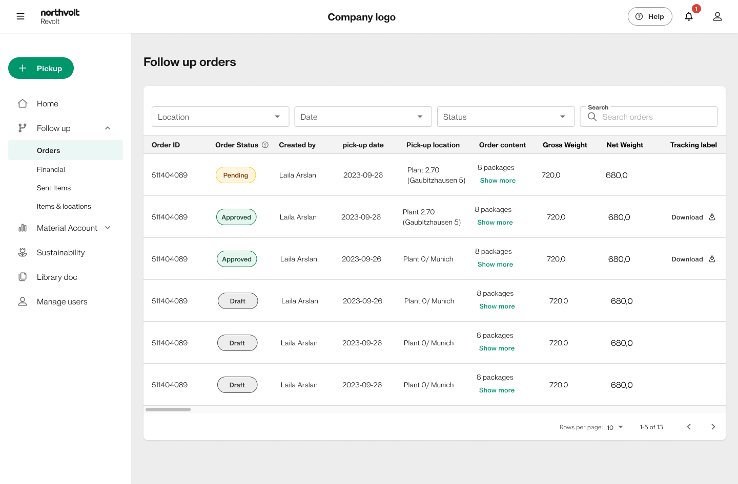Open the Financial submenu item

pos(51,169)
